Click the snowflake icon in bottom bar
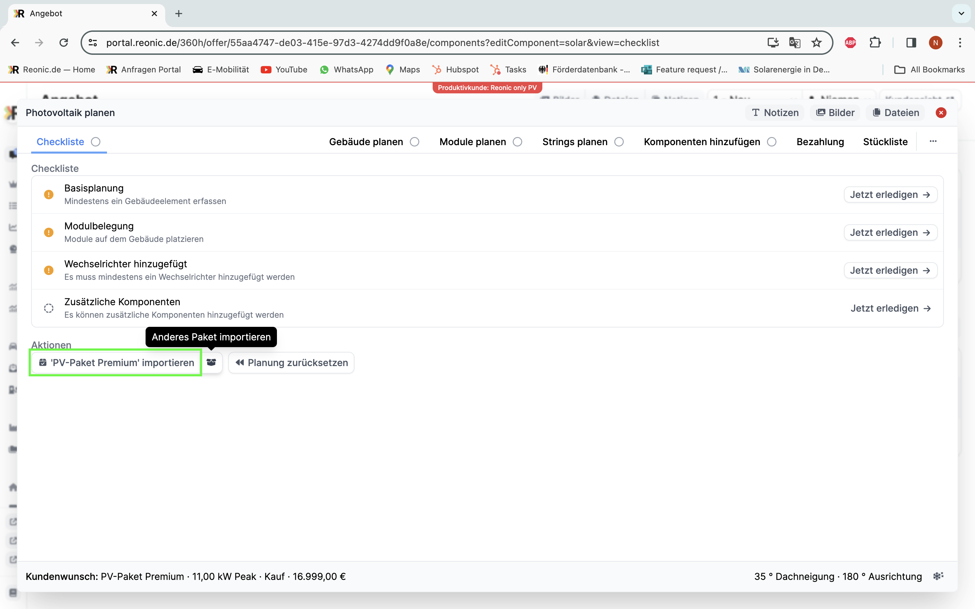Image resolution: width=975 pixels, height=609 pixels. coord(938,576)
